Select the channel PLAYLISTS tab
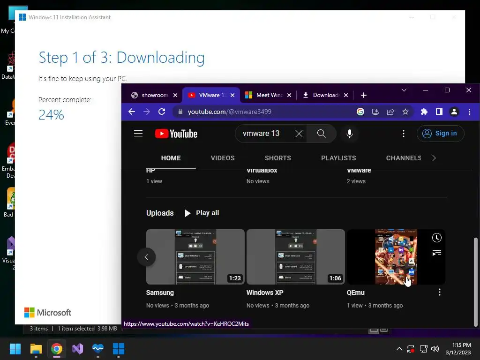This screenshot has width=480, height=360. click(338, 158)
